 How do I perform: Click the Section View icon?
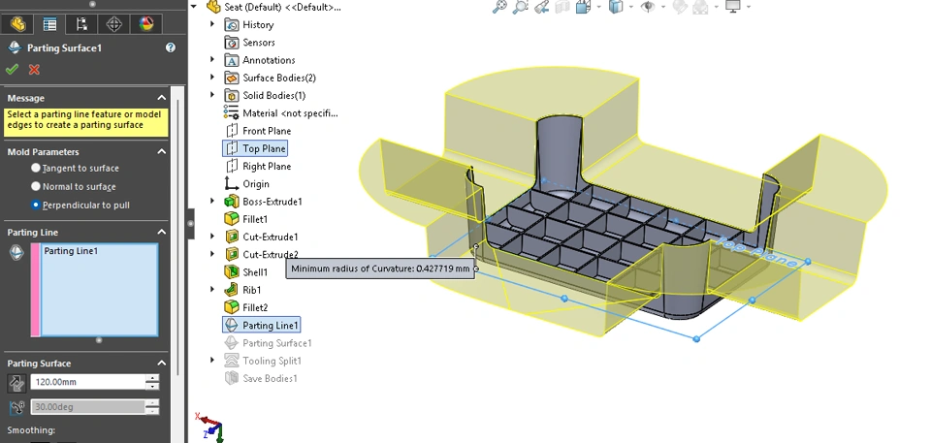[562, 7]
